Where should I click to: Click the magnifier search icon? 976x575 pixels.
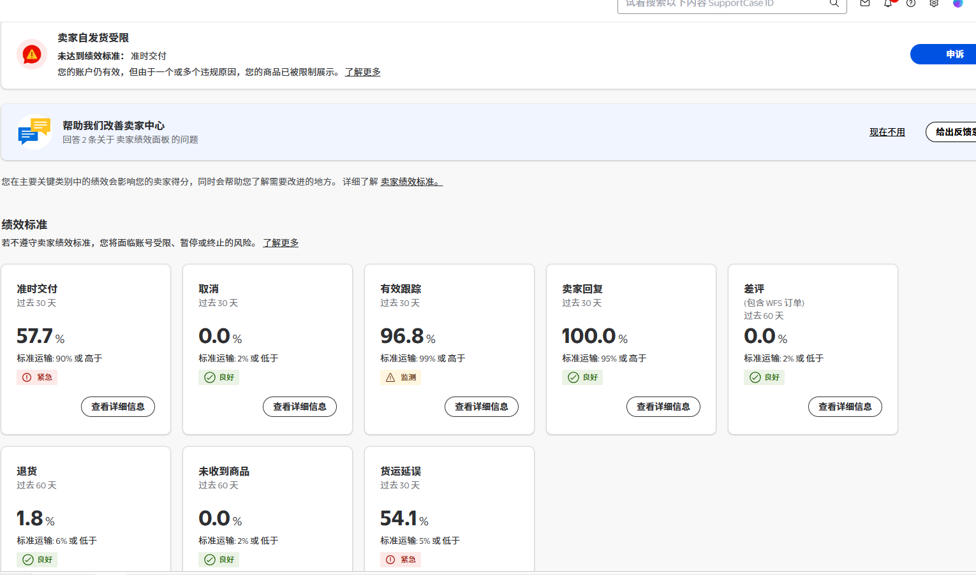[834, 3]
